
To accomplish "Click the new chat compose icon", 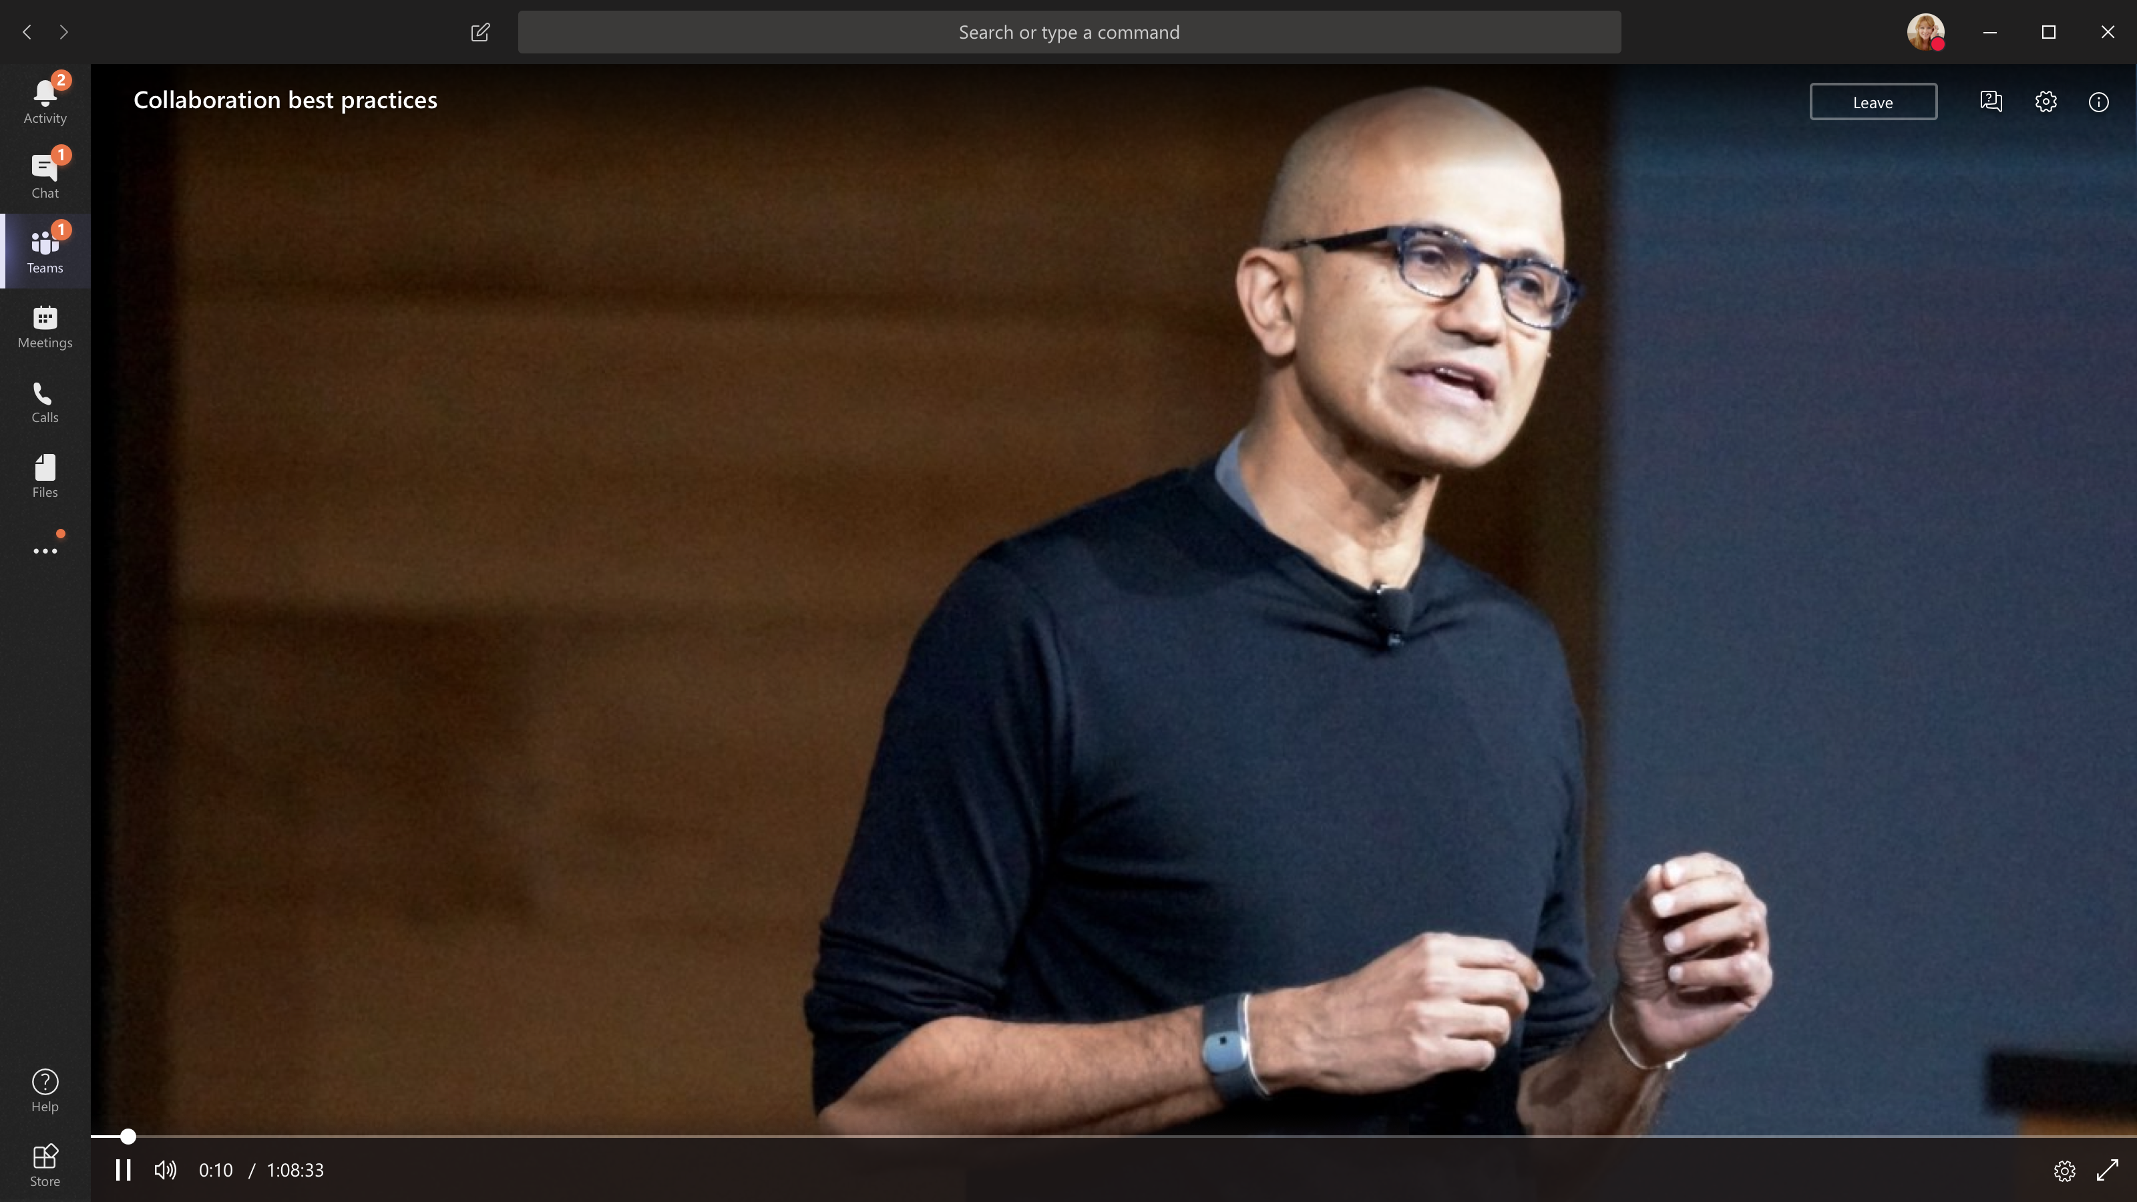I will (480, 29).
